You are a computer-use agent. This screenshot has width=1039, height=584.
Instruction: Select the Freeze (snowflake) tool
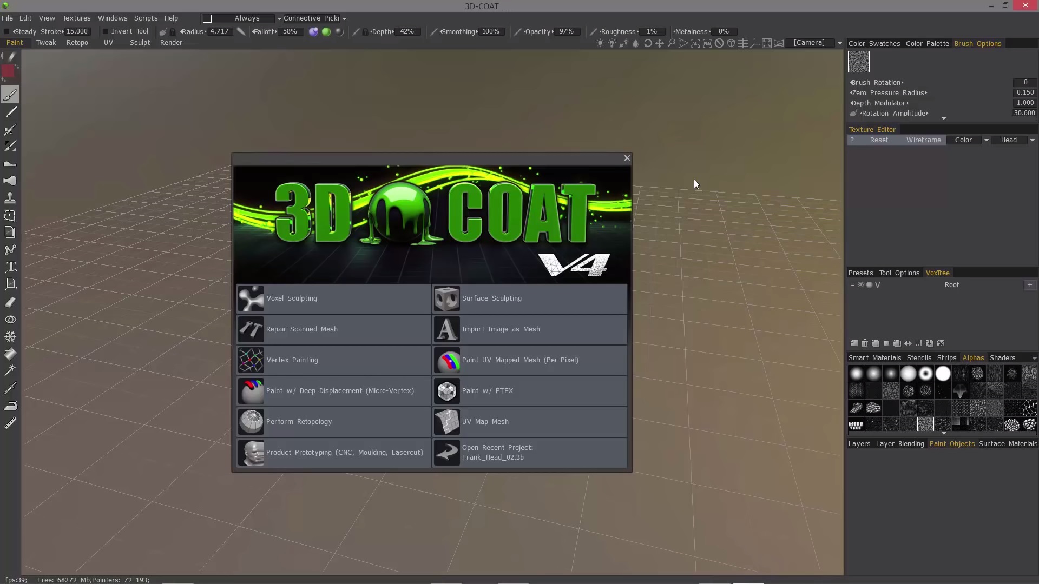click(10, 336)
